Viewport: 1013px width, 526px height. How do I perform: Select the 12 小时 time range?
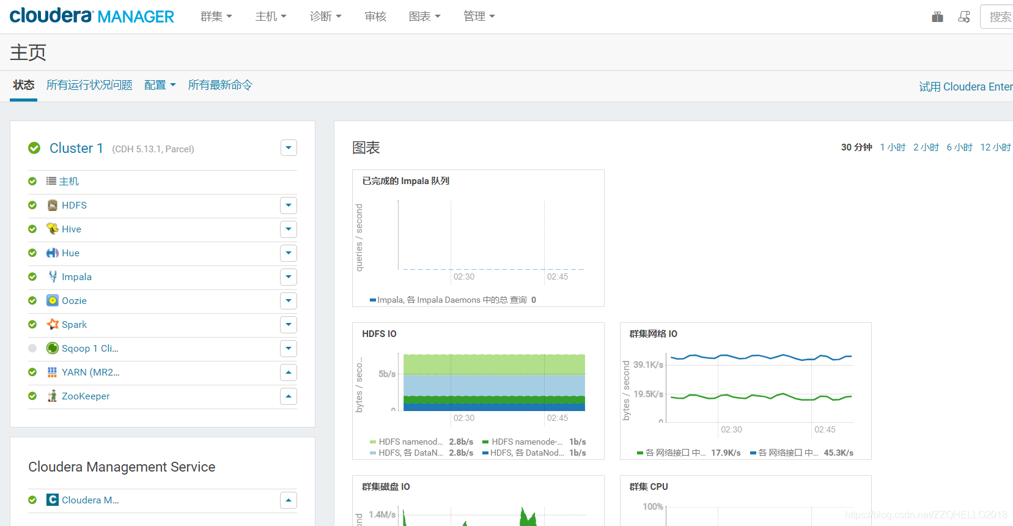click(x=996, y=147)
